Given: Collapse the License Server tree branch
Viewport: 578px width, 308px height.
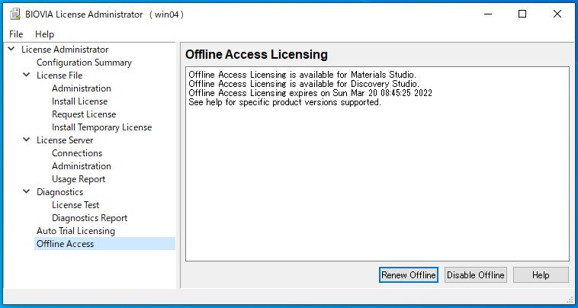Looking at the screenshot, I should 27,140.
